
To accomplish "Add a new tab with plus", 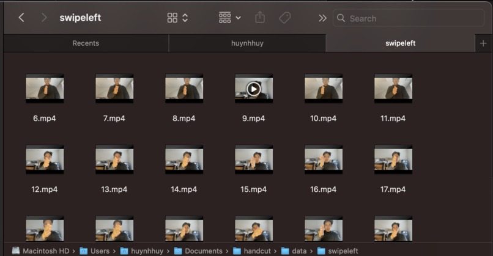I will click(483, 43).
